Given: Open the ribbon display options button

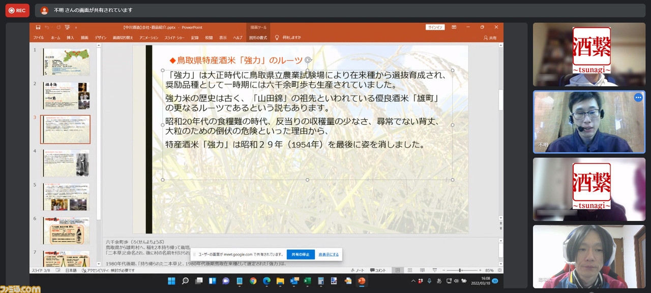Looking at the screenshot, I should click(454, 27).
